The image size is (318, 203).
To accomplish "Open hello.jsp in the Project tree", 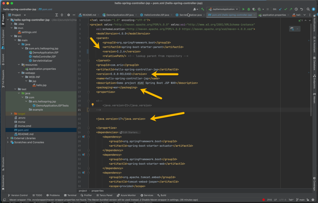I will click(x=41, y=85).
